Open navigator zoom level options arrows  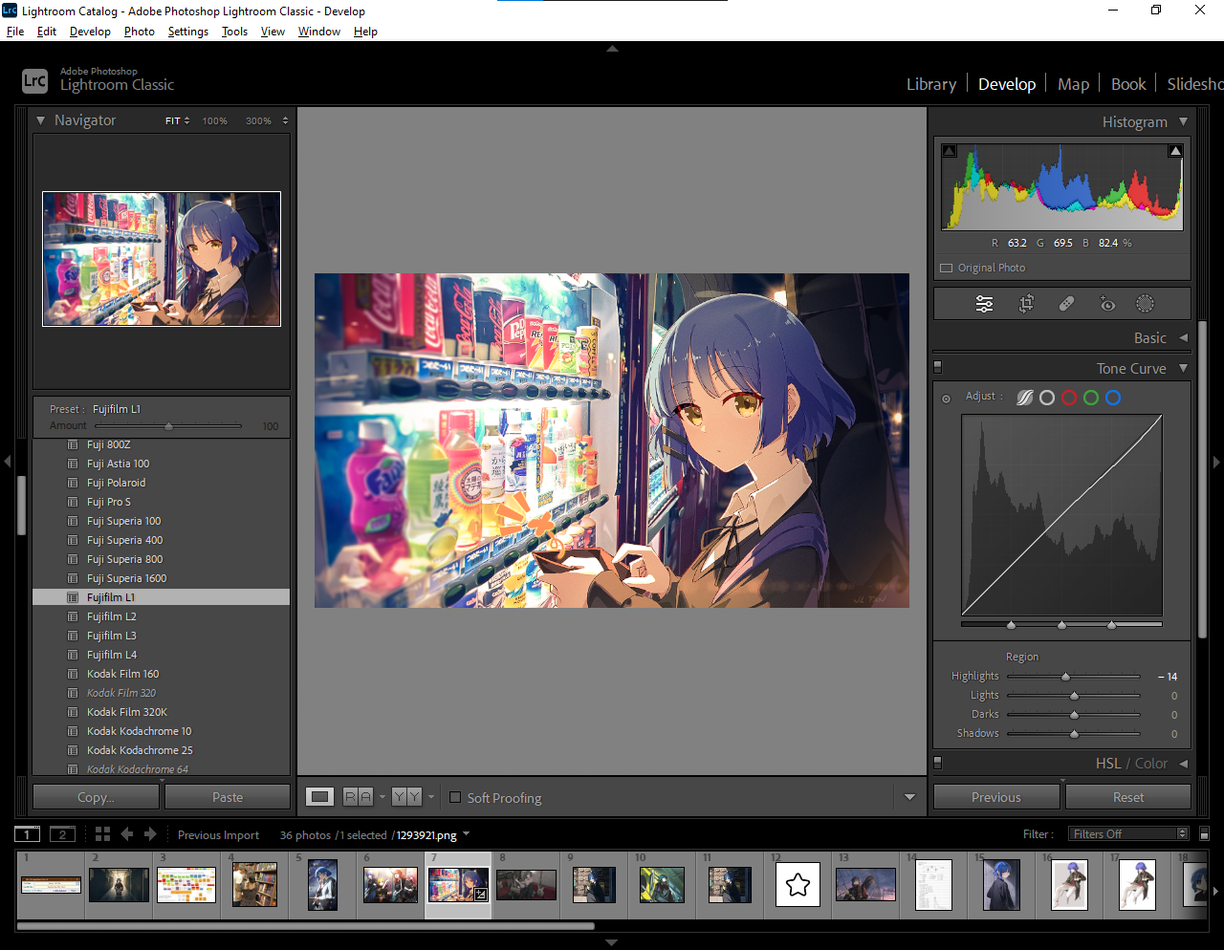(x=285, y=121)
